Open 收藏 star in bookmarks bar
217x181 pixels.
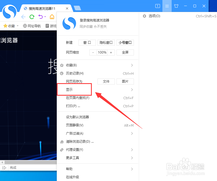[x=9, y=26]
